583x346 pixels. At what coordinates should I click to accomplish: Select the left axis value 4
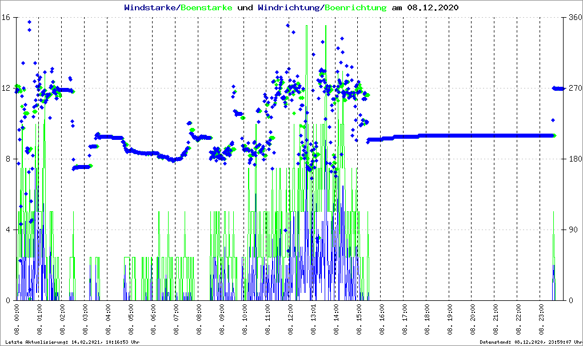coord(9,230)
